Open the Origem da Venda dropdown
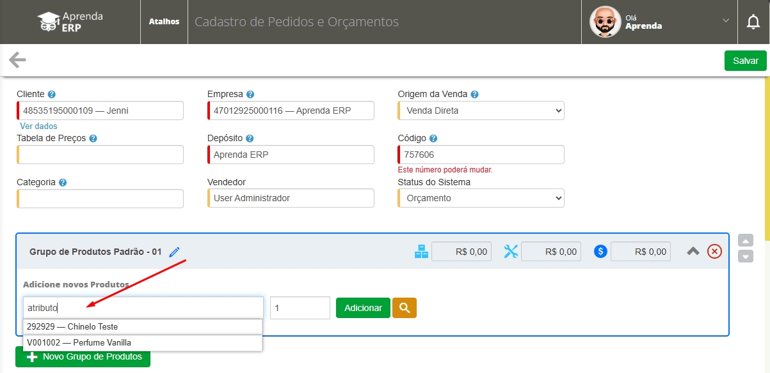Viewport: 770px width, 373px height. 481,110
